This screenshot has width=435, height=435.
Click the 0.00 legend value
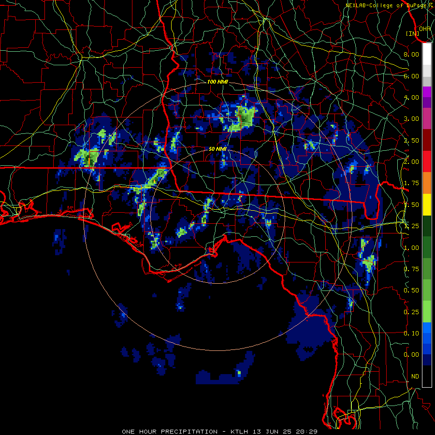pos(411,355)
